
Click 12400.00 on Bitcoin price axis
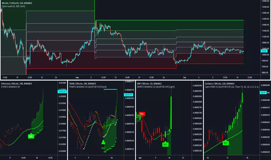[265, 19]
